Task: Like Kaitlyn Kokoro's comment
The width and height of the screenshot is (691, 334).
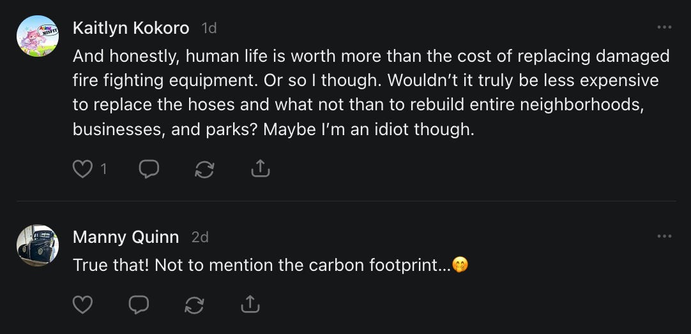Action: click(x=82, y=169)
